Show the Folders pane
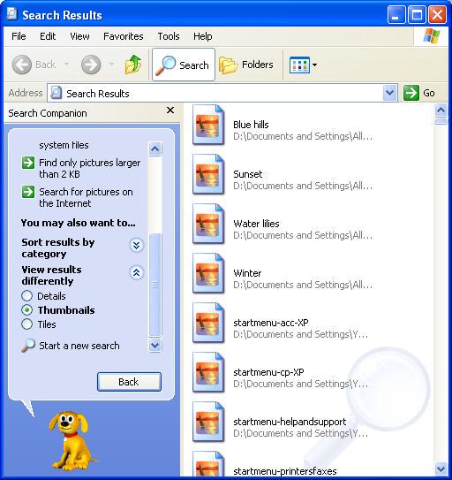The width and height of the screenshot is (452, 480). tap(246, 65)
